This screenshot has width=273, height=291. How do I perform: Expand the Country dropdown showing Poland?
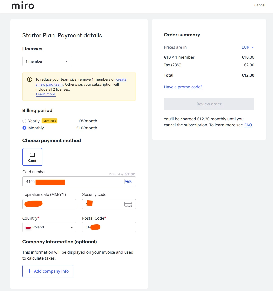pos(49,227)
